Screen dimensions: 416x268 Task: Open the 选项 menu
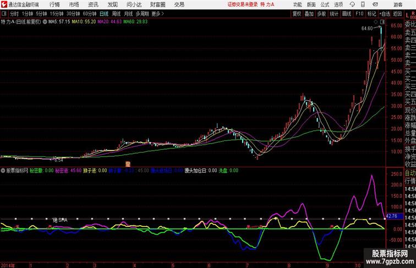(338, 4)
